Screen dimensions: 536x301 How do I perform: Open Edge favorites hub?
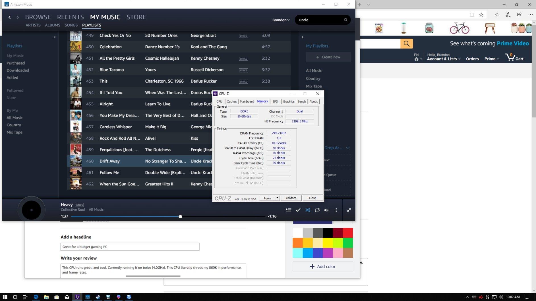(x=497, y=15)
